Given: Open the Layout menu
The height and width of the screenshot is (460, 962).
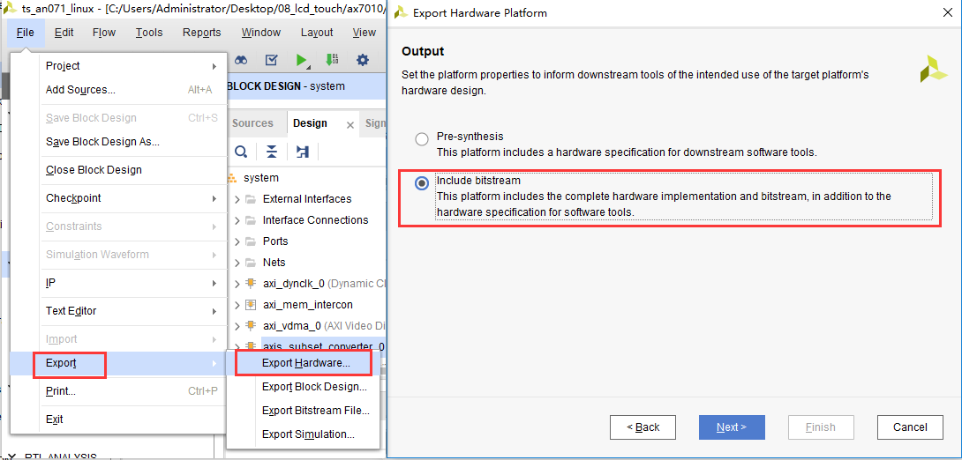Looking at the screenshot, I should click(x=317, y=33).
